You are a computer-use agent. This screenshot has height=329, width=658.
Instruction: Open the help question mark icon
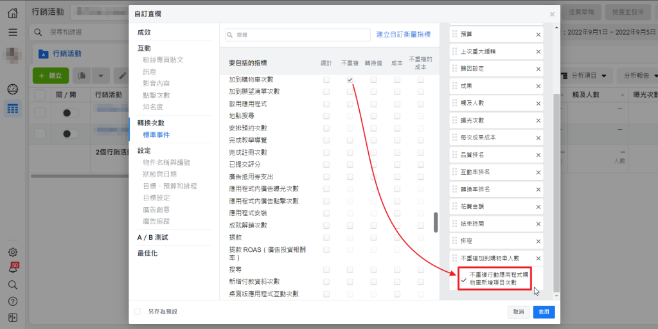pyautogui.click(x=13, y=301)
